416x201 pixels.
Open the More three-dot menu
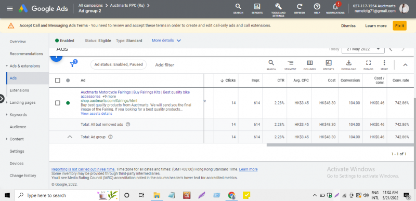(x=384, y=65)
